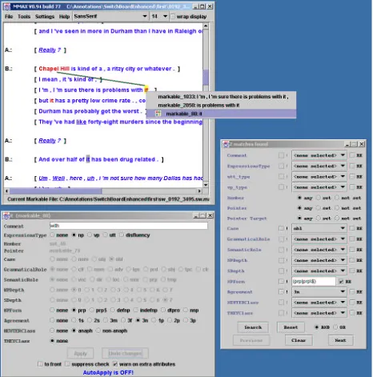Select 'not set' radio for Pointer in search
373x377 pixels.
pos(337,208)
